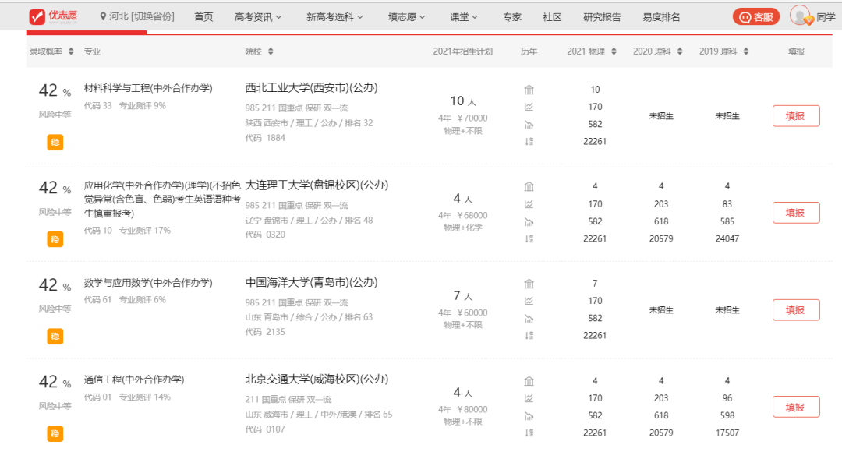Open the 客服 customer service chat
Viewport: 842px width, 452px height.
[x=755, y=17]
